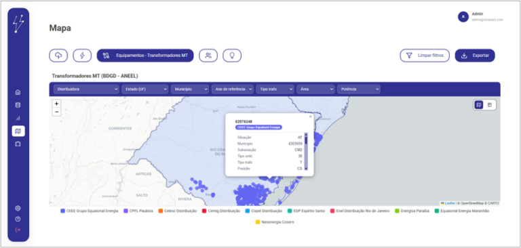Click the Tipo unid. row in popup
The height and width of the screenshot is (248, 521).
(x=269, y=156)
